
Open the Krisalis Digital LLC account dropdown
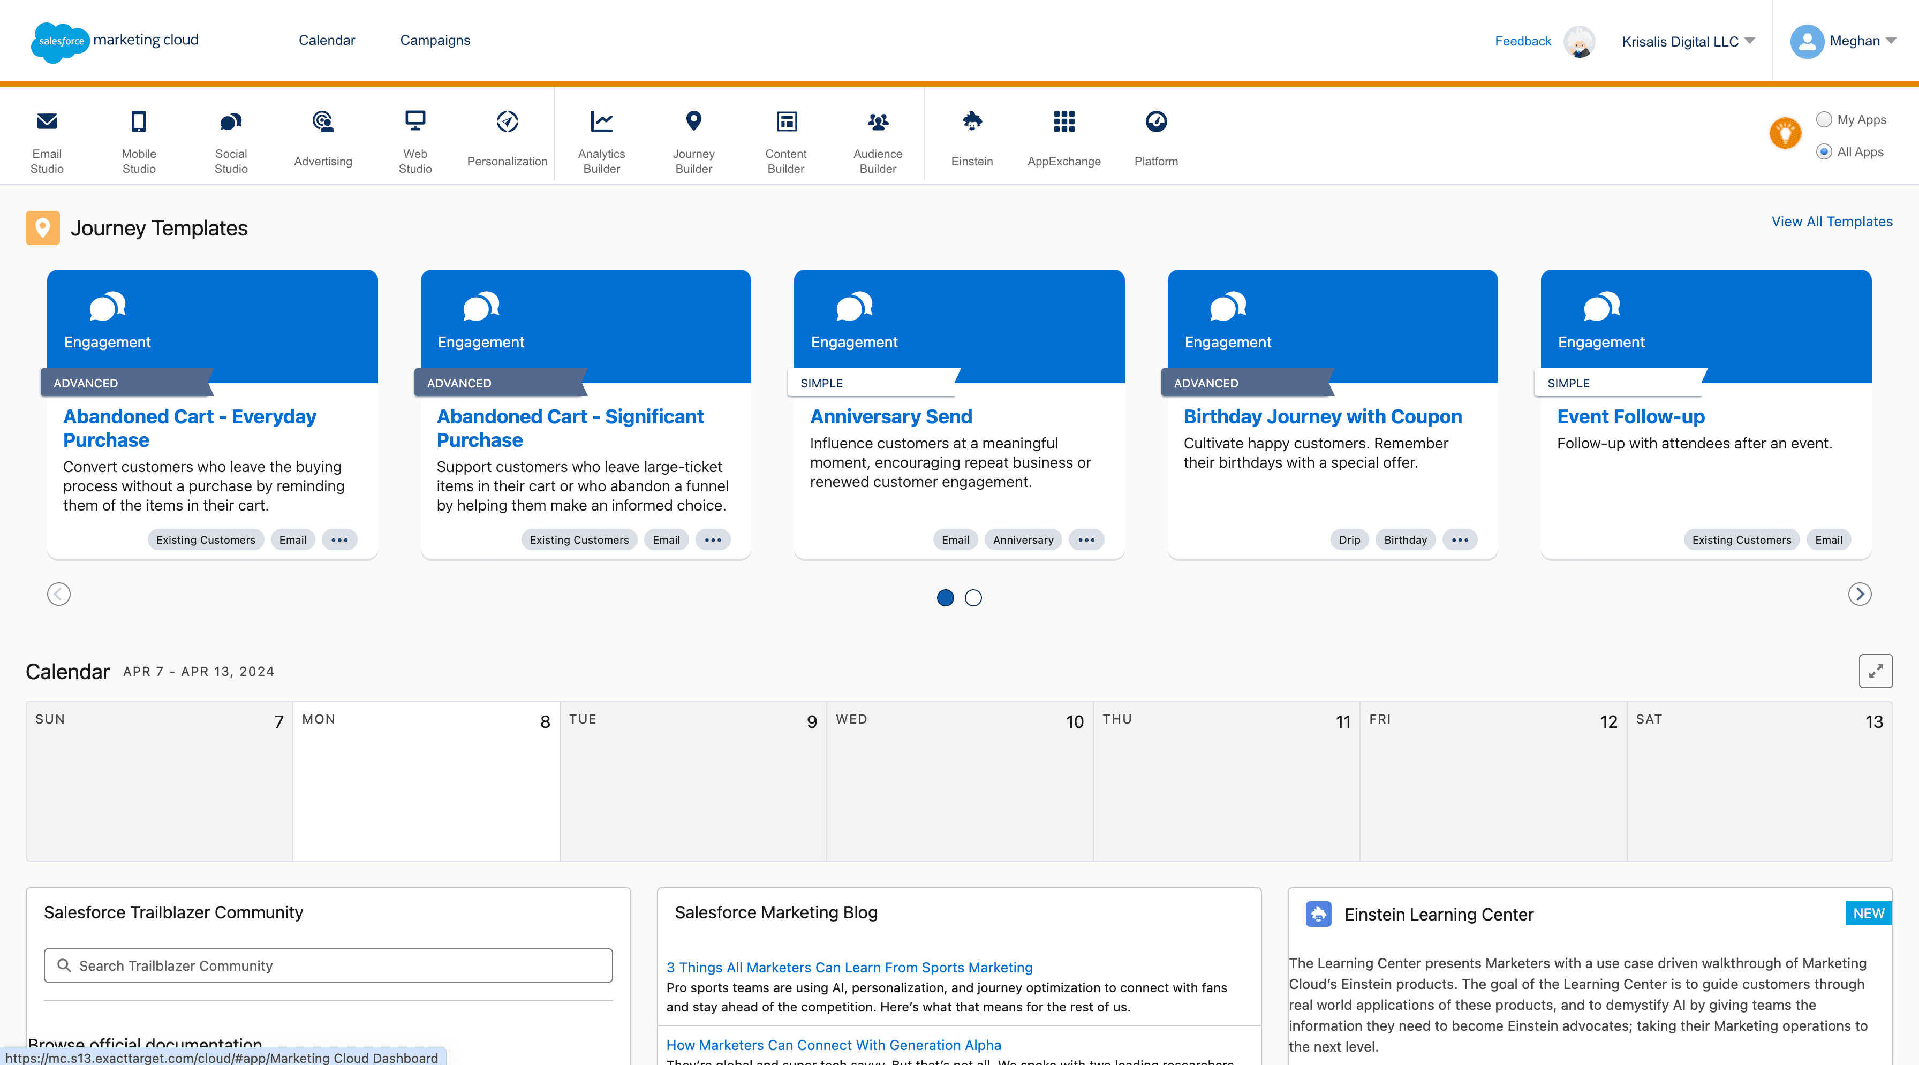pyautogui.click(x=1688, y=41)
